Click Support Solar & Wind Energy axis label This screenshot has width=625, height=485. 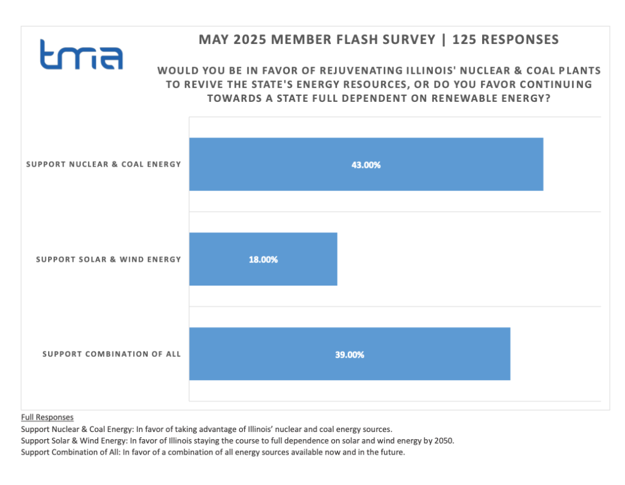tap(109, 259)
